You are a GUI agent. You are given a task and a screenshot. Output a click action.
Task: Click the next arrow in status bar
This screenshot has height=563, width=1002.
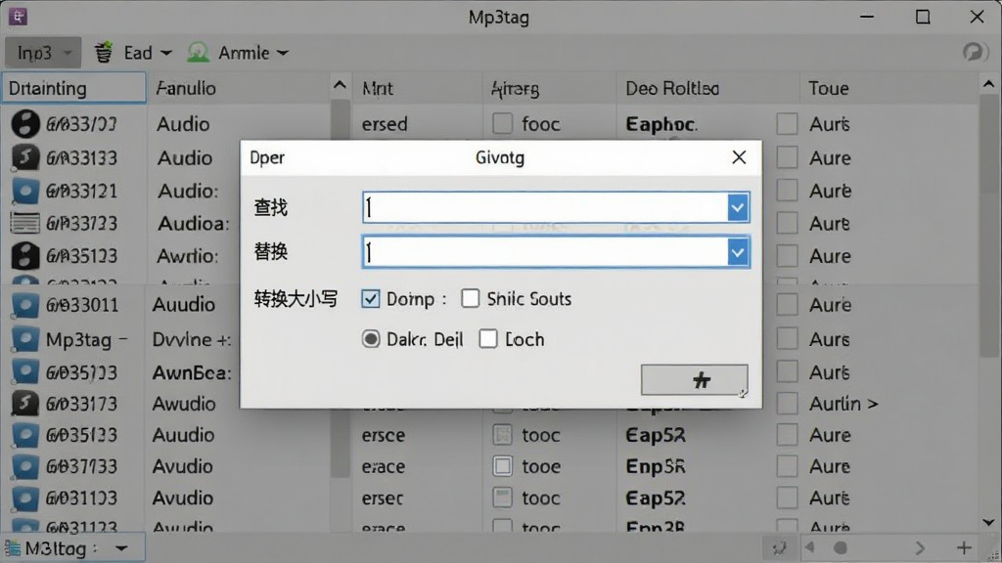920,547
